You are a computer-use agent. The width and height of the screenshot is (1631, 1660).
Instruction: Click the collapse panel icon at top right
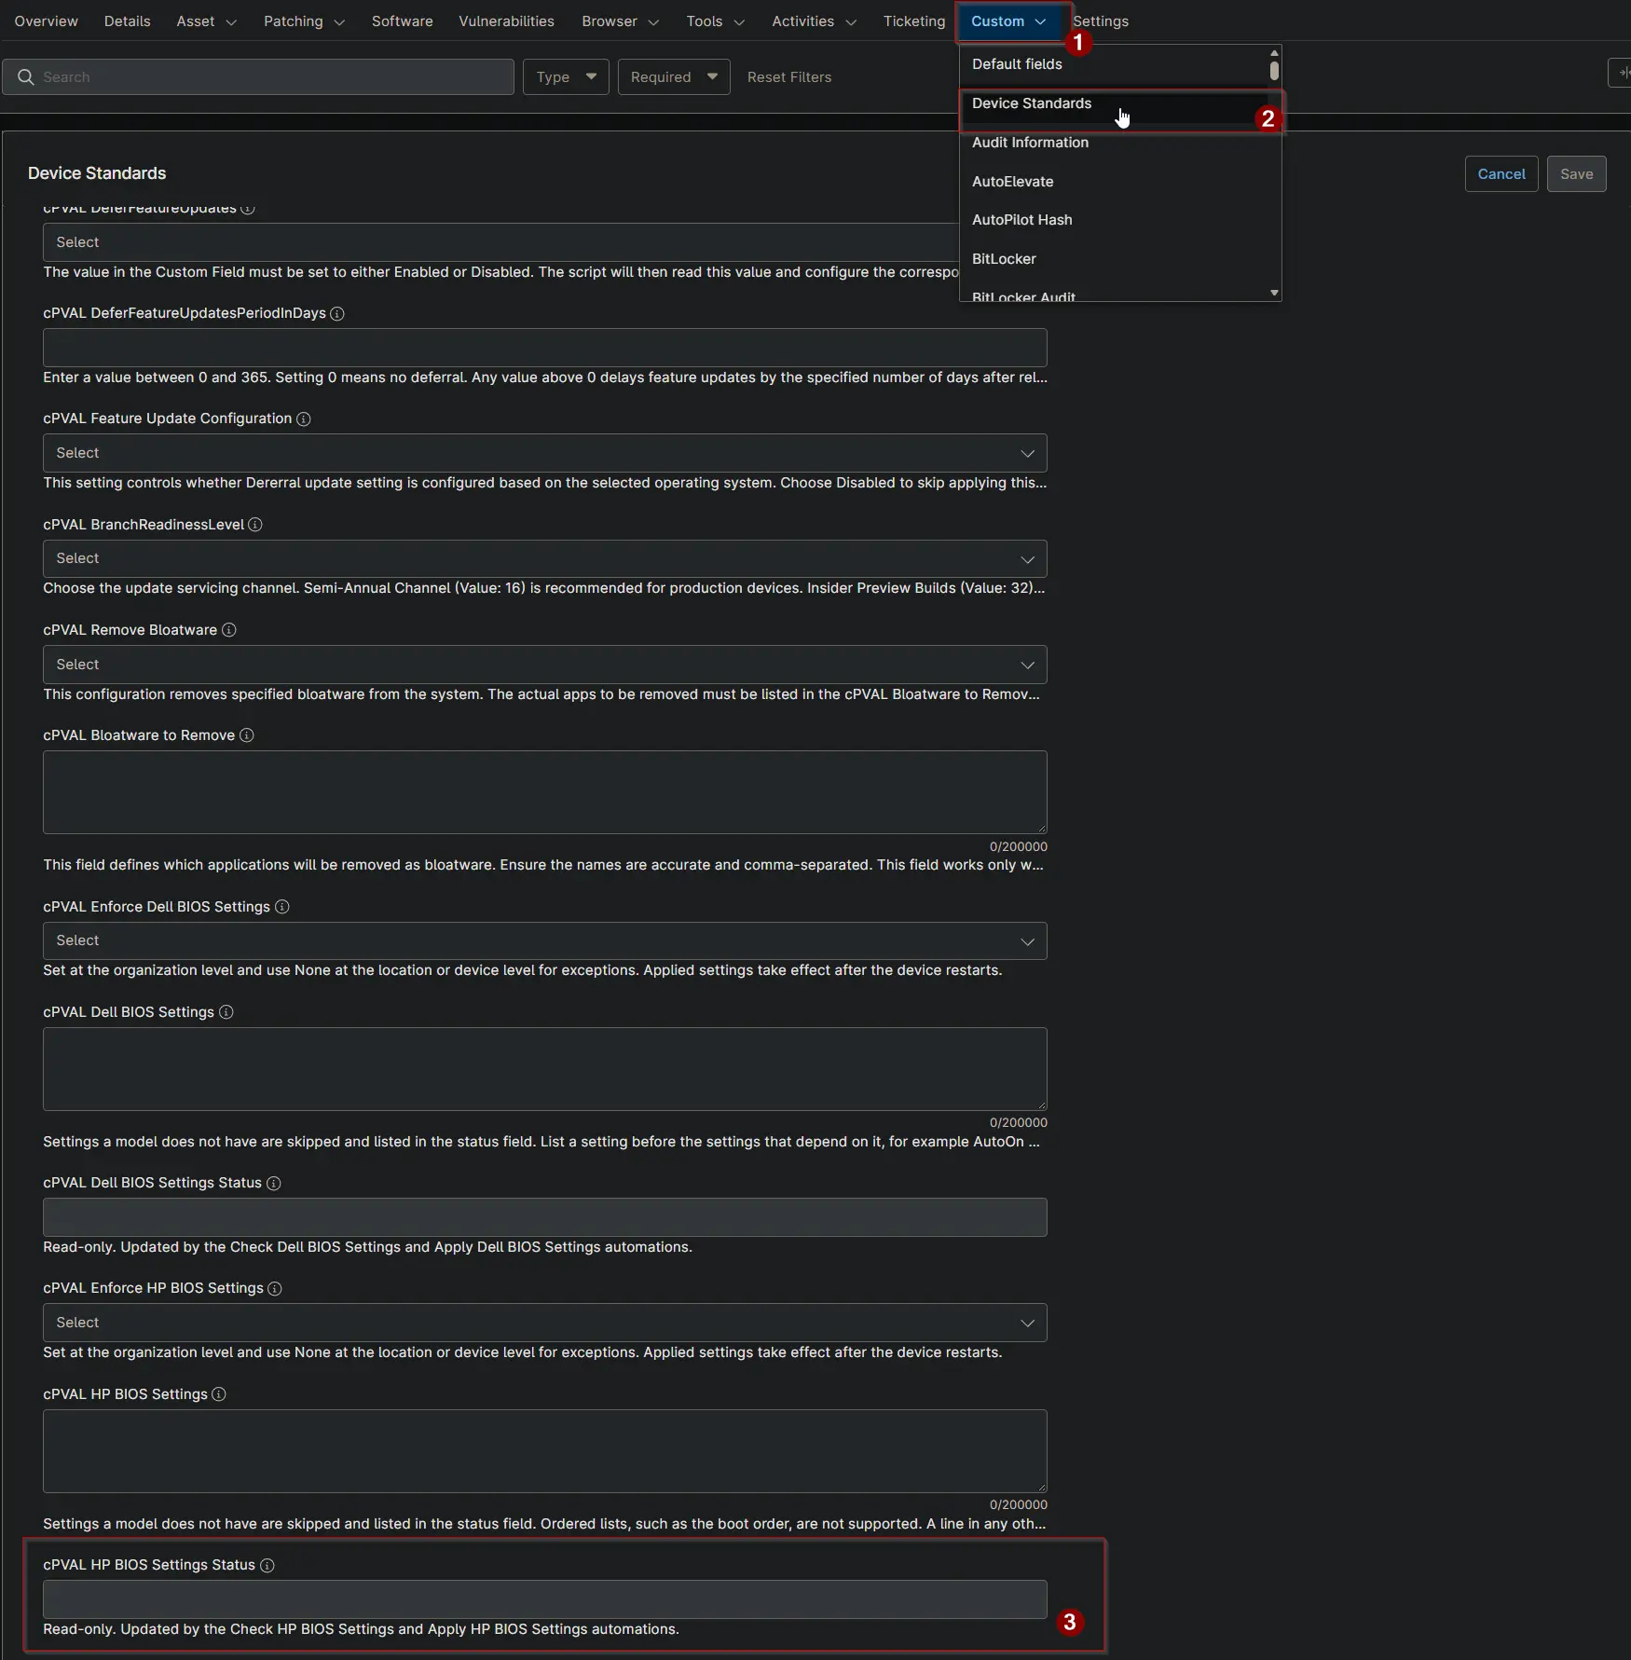coord(1622,73)
